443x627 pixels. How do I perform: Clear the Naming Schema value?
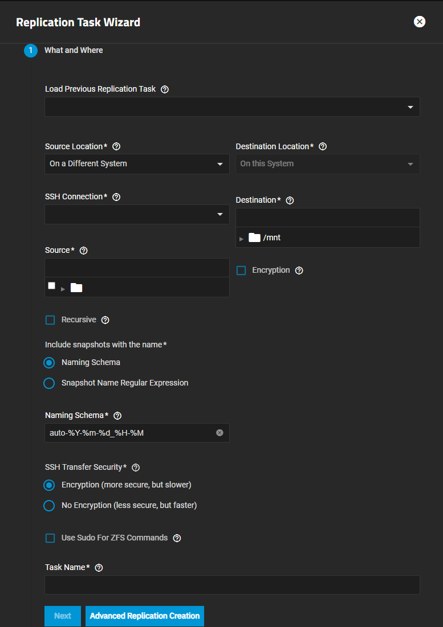[x=220, y=433]
